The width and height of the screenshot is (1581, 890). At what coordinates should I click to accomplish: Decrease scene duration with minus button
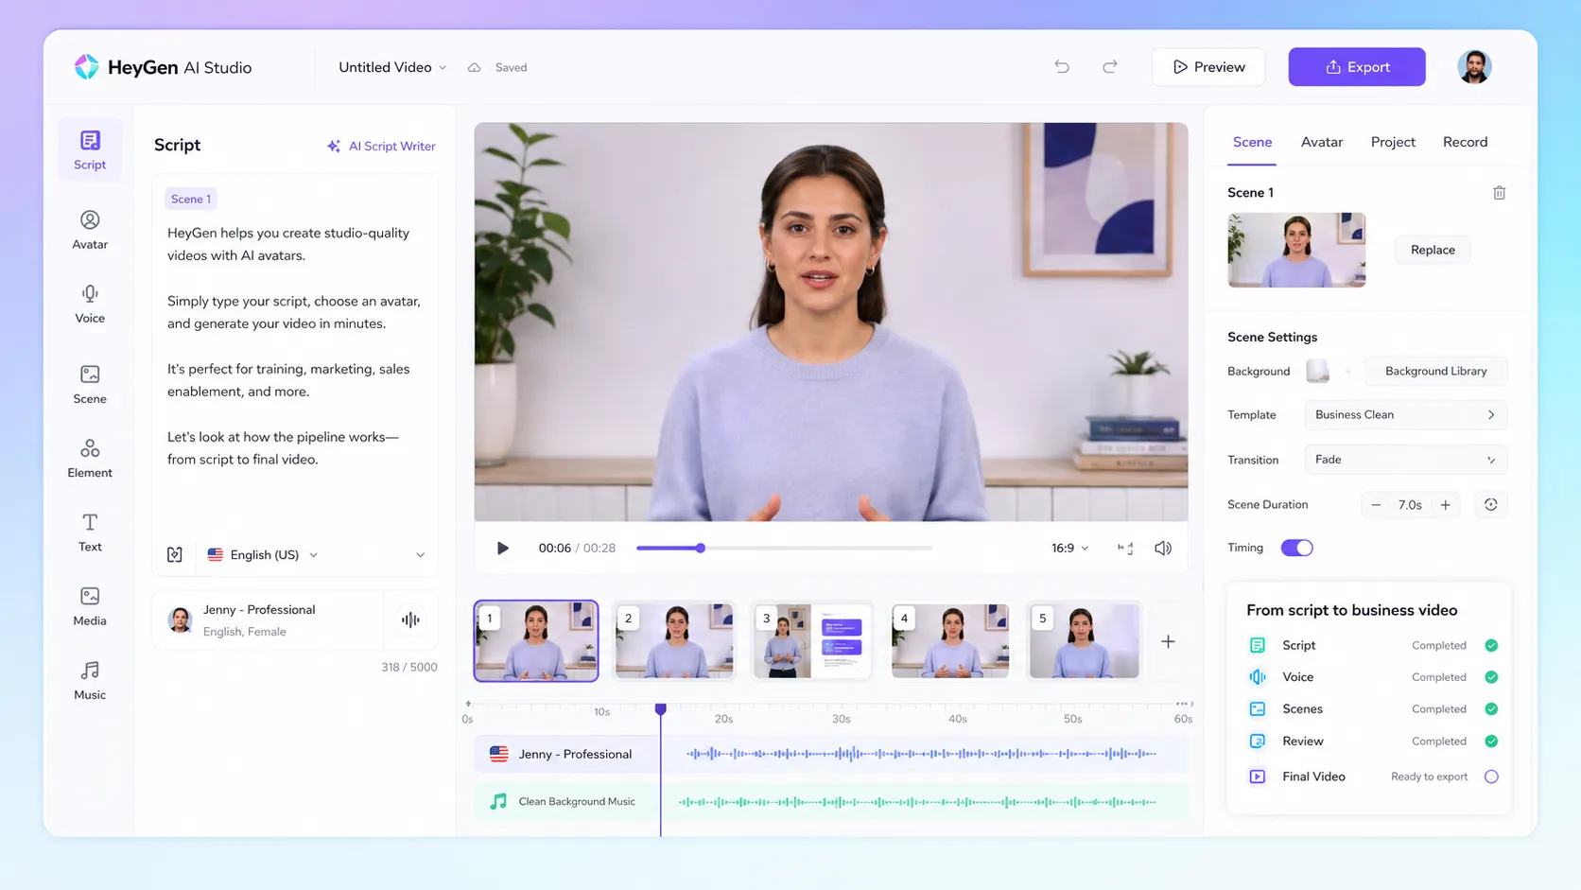coord(1376,505)
